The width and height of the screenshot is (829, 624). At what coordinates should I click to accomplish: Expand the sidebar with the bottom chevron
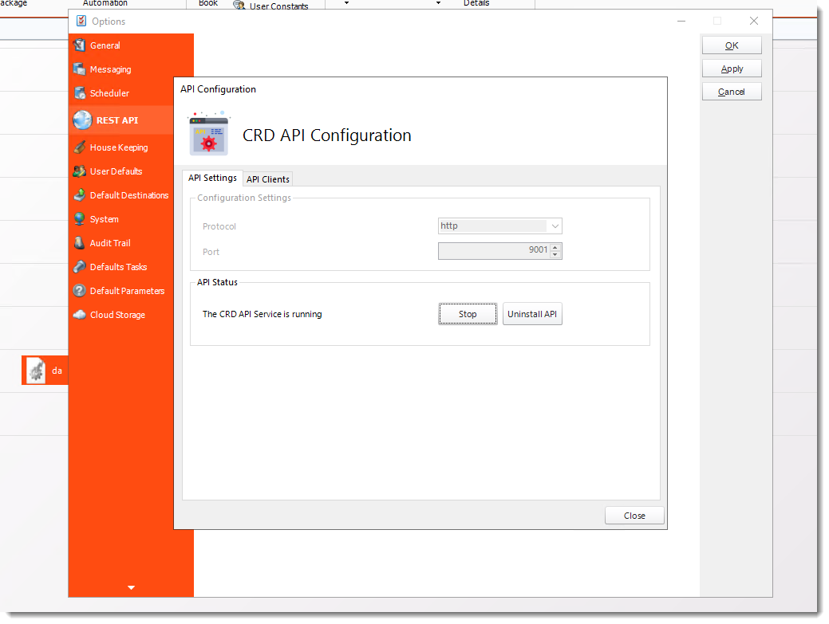click(130, 587)
